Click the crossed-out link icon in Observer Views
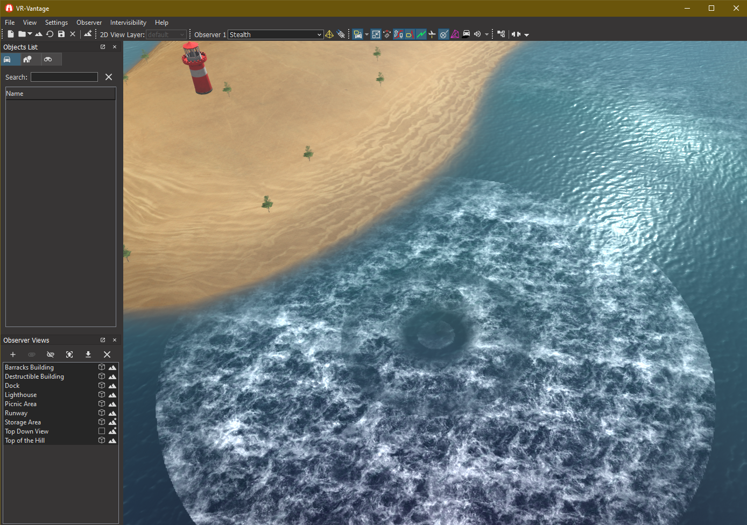Viewport: 747px width, 525px height. 51,354
